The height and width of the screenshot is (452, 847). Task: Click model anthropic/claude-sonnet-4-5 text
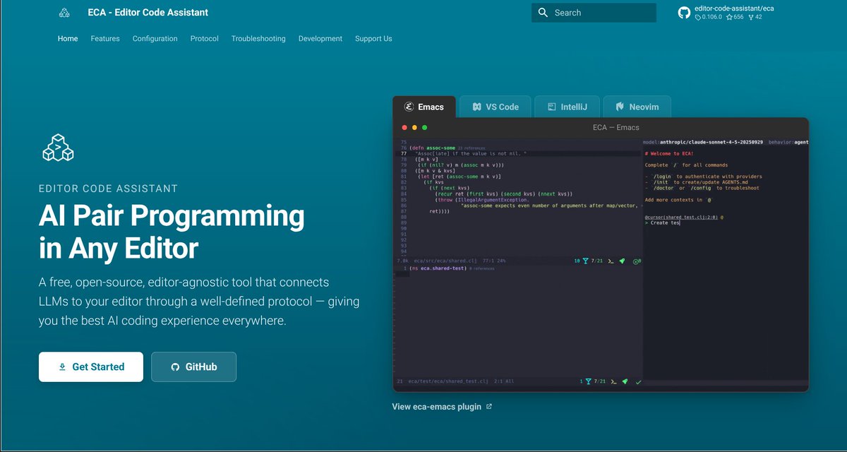tap(704, 142)
